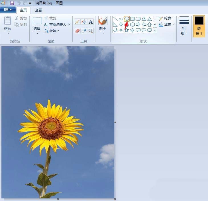The image size is (208, 201).
Task: Expand the full shapes gallery list
Action: [155, 30]
